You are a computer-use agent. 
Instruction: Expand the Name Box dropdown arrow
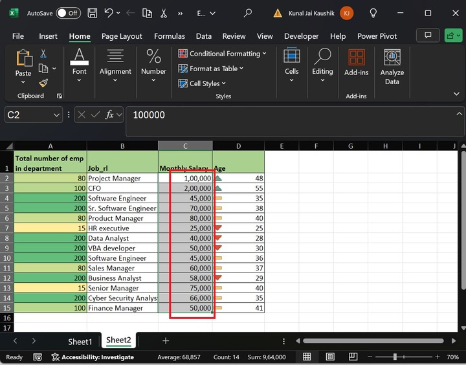click(56, 115)
